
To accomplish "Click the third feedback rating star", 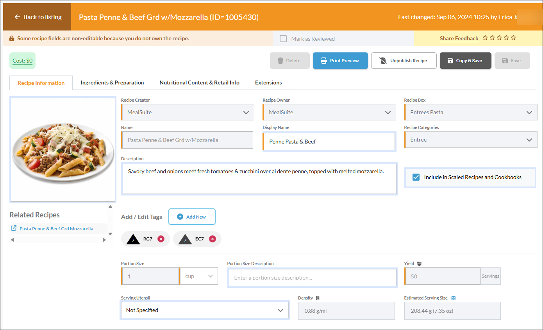I will pos(499,38).
